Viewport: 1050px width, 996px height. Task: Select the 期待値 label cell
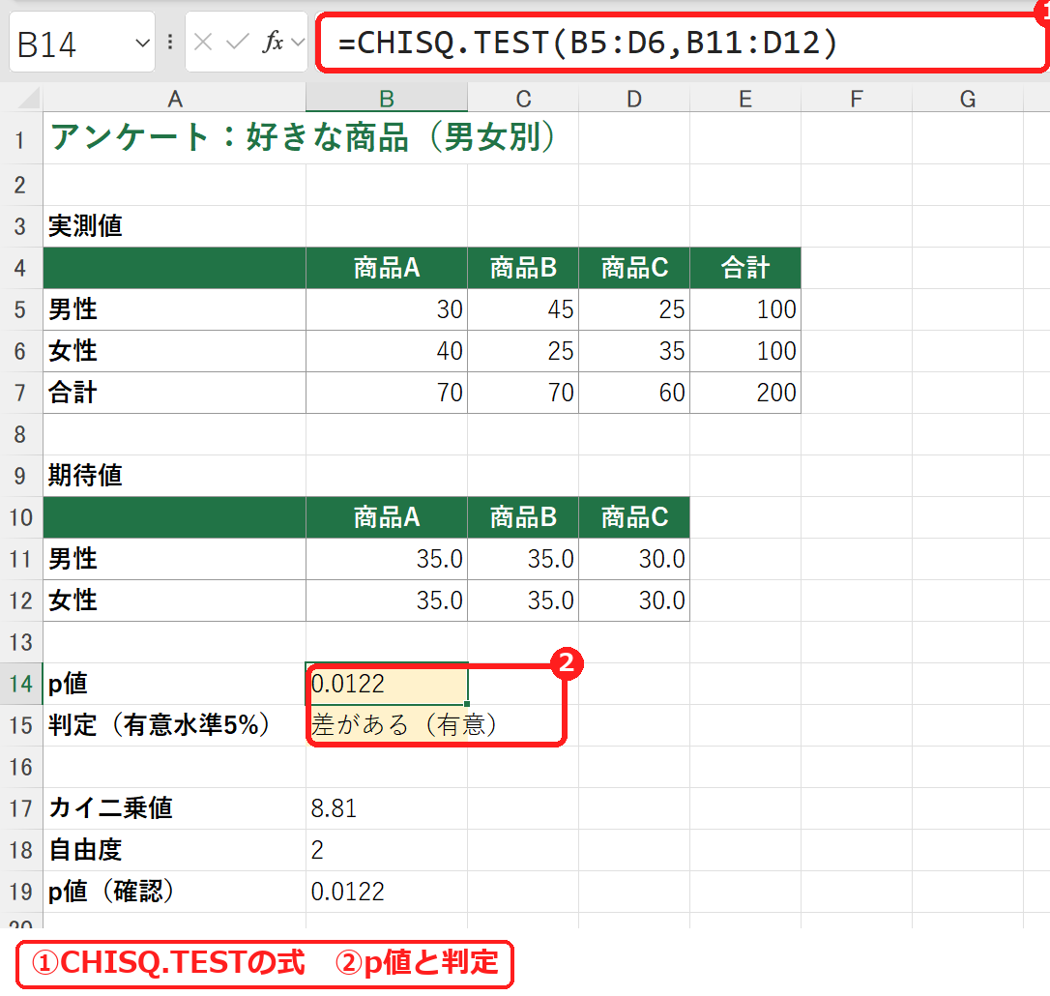[x=175, y=476]
